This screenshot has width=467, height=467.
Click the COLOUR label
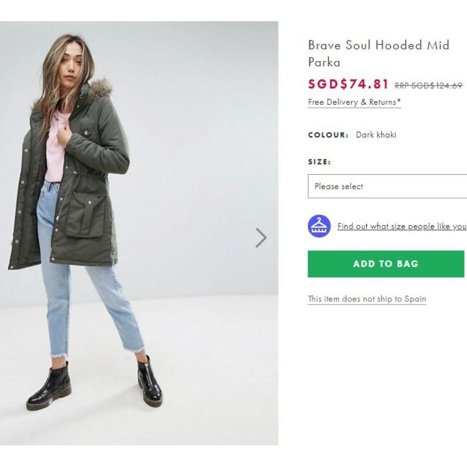(328, 135)
